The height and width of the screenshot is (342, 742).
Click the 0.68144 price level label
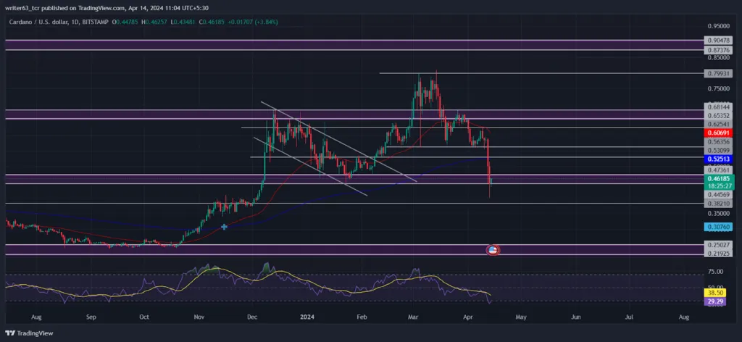point(719,107)
